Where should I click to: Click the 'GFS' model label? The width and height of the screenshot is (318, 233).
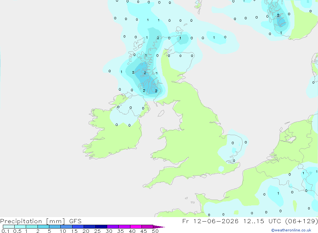(x=75, y=221)
